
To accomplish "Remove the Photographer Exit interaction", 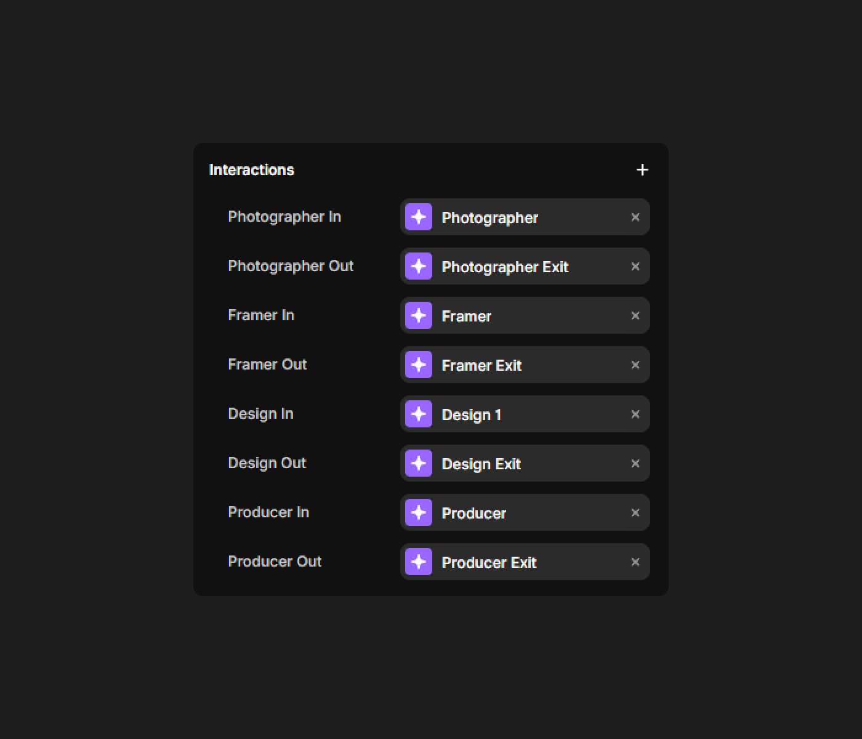I will 635,266.
